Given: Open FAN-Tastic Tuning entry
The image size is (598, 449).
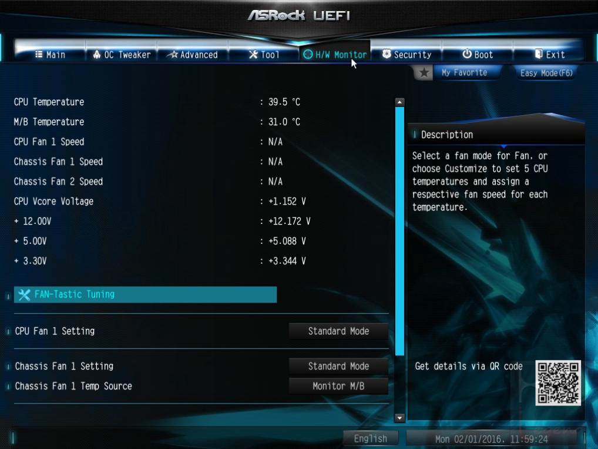Looking at the screenshot, I should point(145,294).
